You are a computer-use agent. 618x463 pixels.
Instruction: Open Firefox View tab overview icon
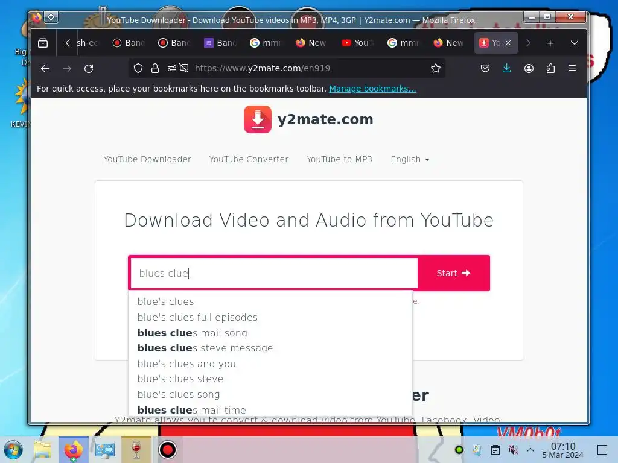click(43, 43)
